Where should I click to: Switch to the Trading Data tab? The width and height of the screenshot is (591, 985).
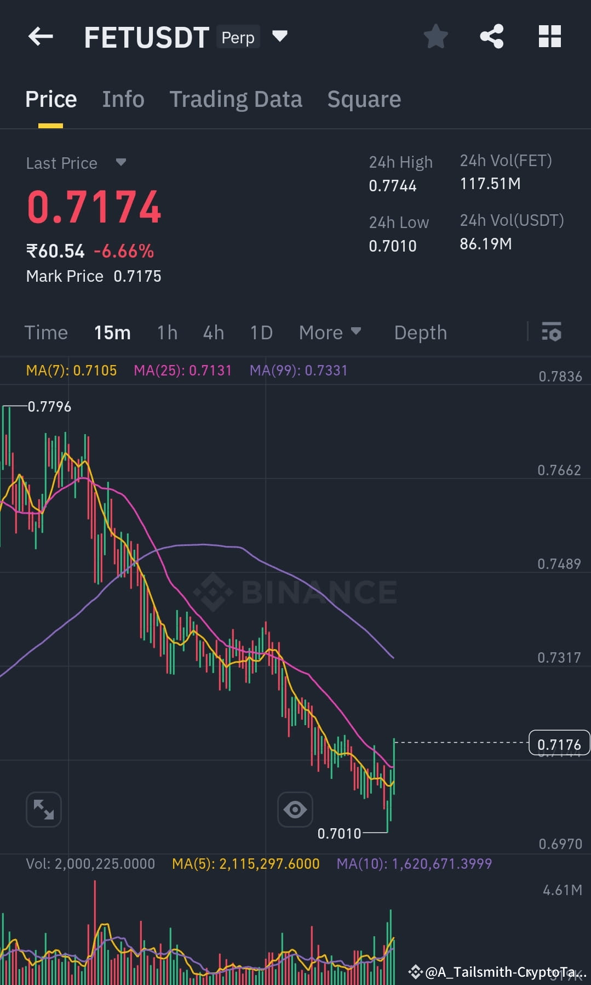pos(236,99)
